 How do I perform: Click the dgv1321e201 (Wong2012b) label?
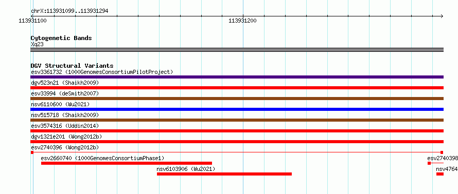66,137
